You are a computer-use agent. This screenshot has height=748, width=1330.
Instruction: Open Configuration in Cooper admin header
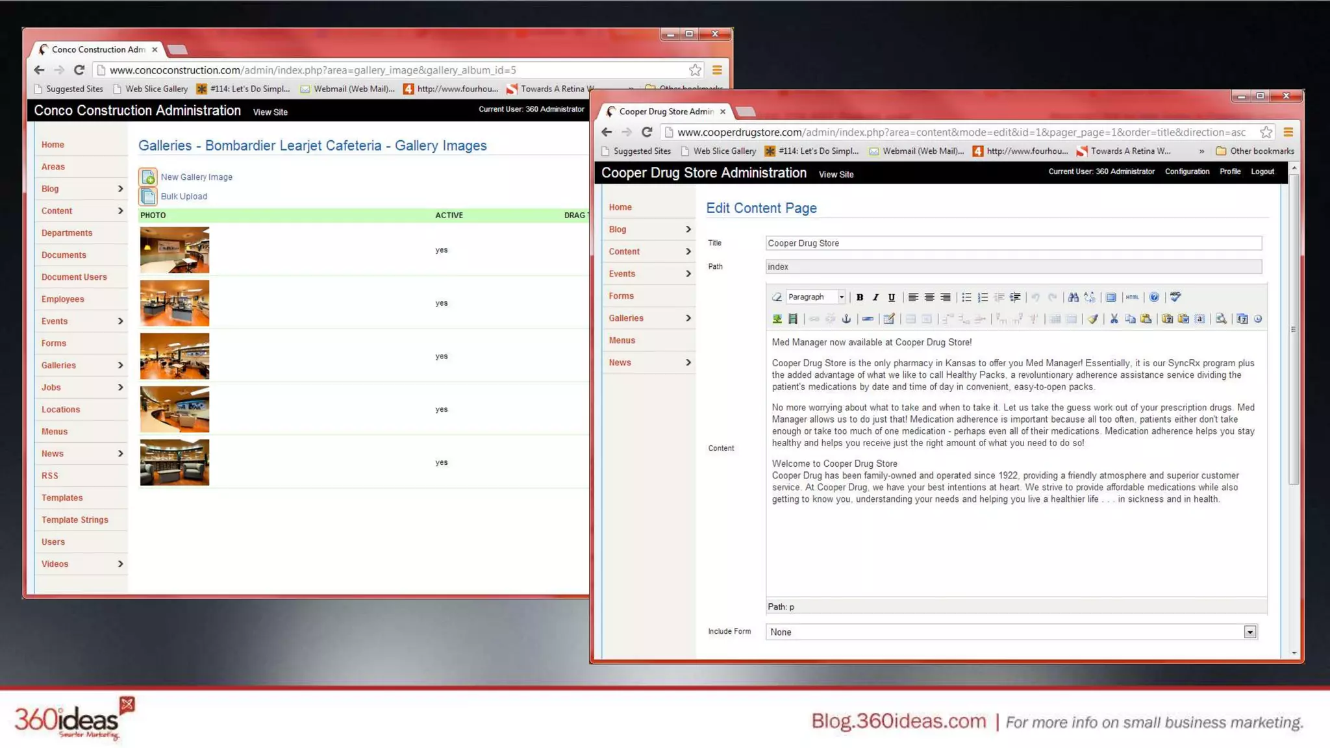1186,171
